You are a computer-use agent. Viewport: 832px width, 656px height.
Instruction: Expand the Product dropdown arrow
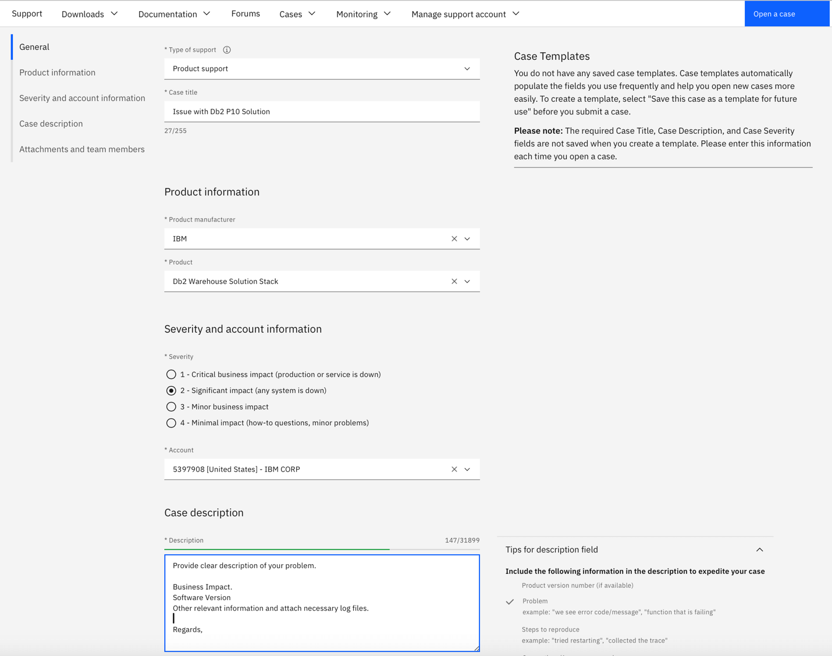[467, 281]
